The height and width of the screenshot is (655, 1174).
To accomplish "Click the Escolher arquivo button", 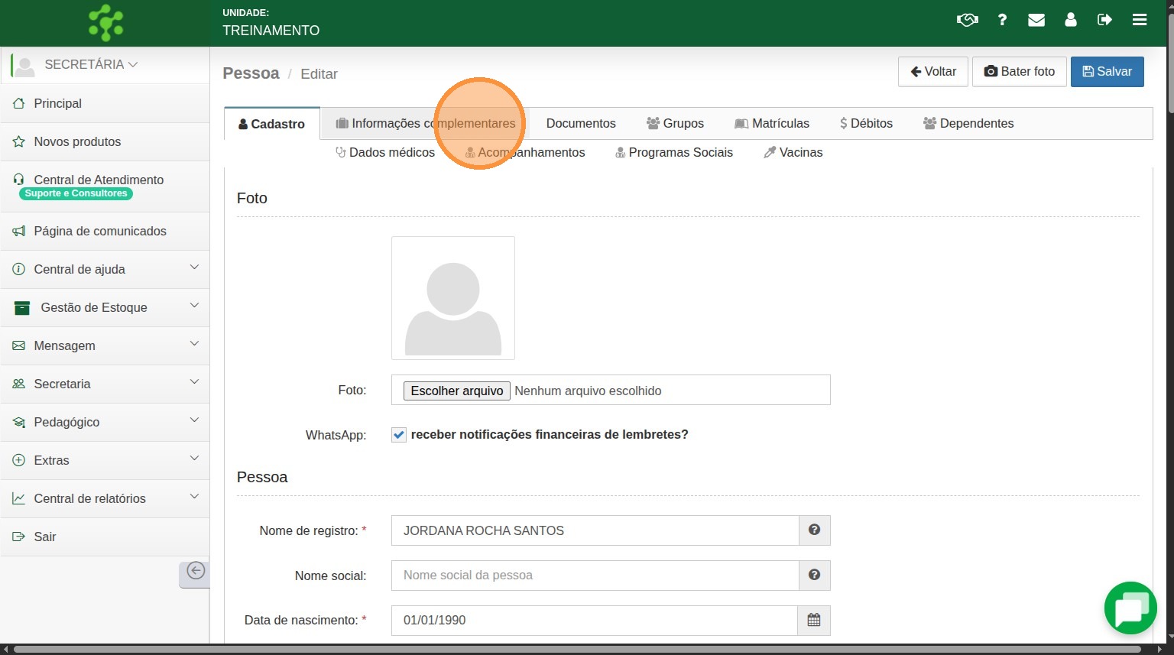I will [x=456, y=391].
